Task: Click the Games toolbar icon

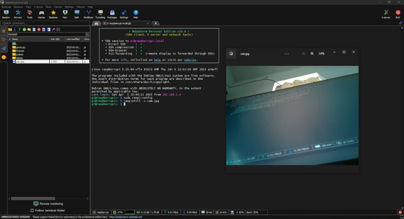Action: click(x=41, y=13)
